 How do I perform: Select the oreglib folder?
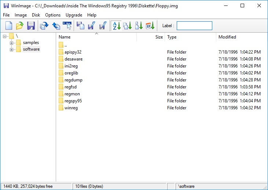point(71,73)
